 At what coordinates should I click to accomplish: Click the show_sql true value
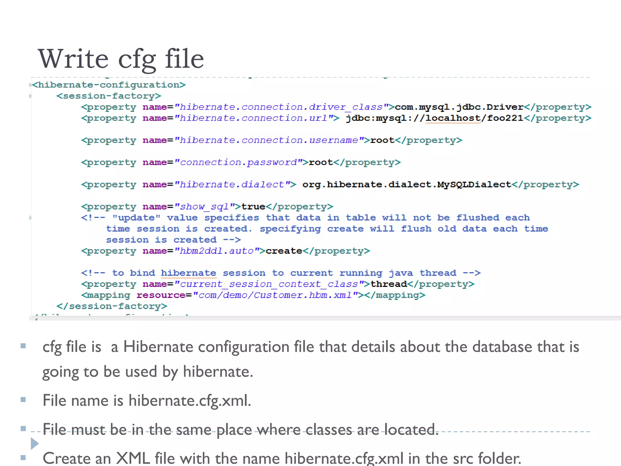pos(253,207)
